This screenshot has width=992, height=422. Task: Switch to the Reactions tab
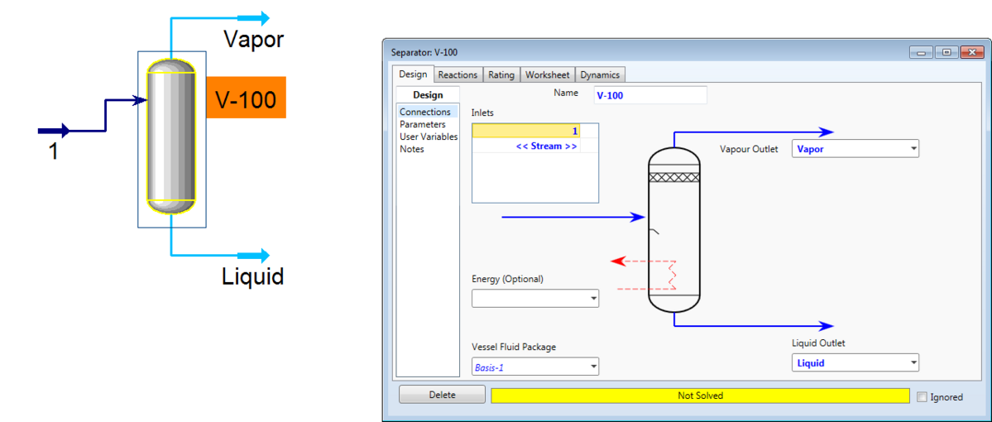(x=458, y=74)
